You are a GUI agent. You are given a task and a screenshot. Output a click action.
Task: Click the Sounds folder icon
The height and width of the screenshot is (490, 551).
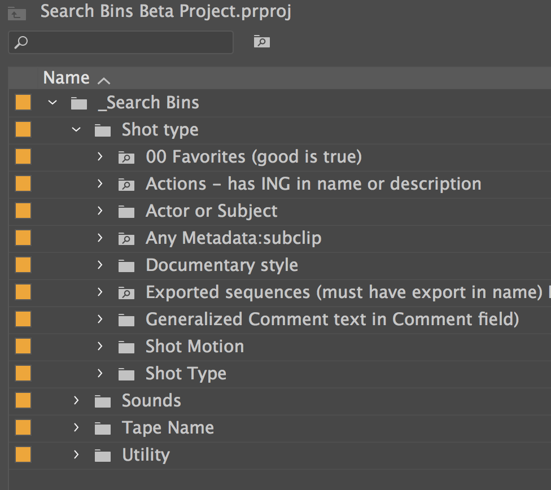pos(103,401)
